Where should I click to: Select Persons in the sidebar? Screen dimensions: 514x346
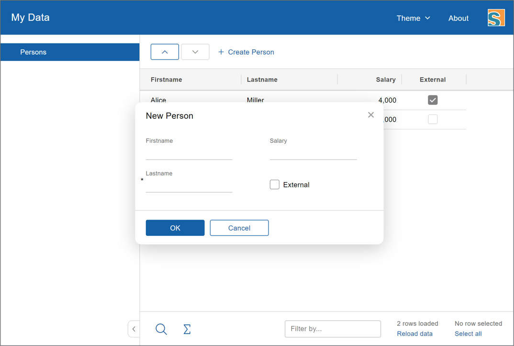(x=70, y=52)
